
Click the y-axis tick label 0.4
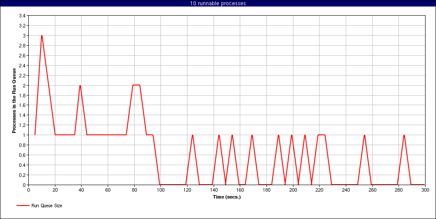click(x=22, y=165)
